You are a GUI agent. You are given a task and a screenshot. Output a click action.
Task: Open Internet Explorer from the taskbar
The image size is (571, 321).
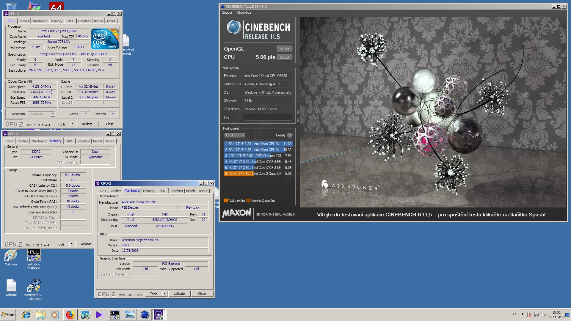point(26,314)
